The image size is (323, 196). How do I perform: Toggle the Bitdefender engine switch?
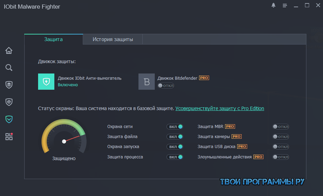coord(166,86)
